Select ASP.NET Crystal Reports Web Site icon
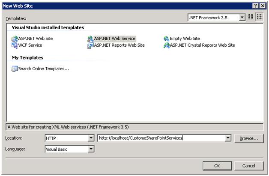The width and height of the screenshot is (269, 176). coord(166,45)
